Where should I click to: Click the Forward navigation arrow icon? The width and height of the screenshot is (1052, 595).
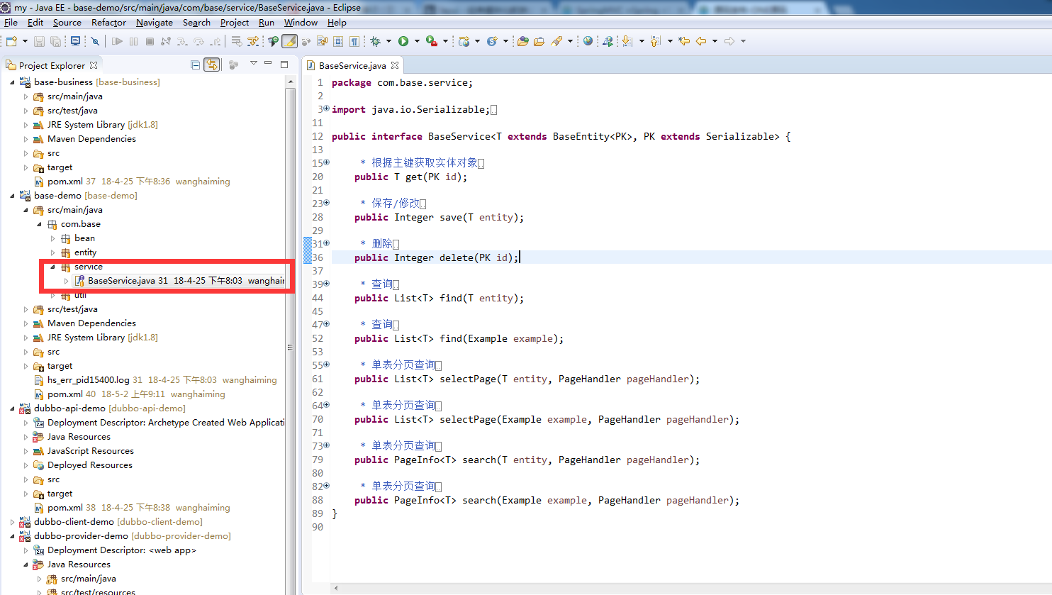(729, 41)
